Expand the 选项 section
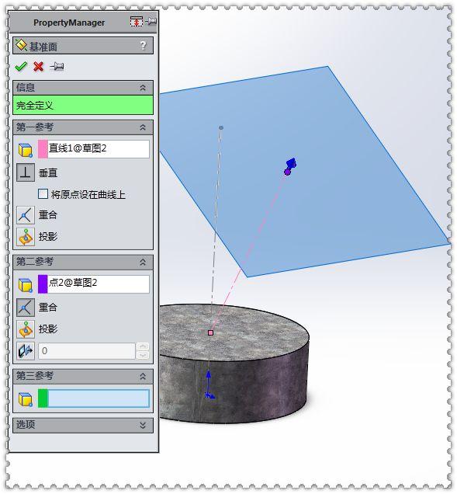The image size is (457, 494). pyautogui.click(x=143, y=426)
